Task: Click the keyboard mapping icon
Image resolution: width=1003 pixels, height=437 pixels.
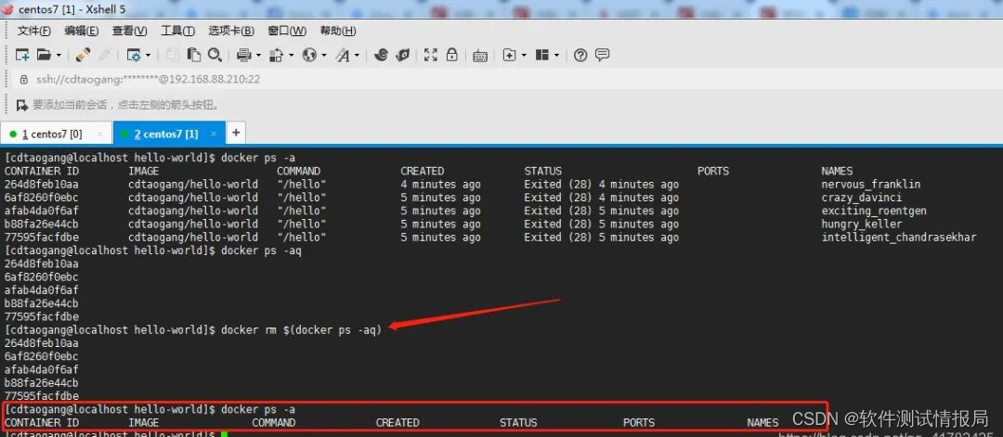Action: [x=480, y=57]
